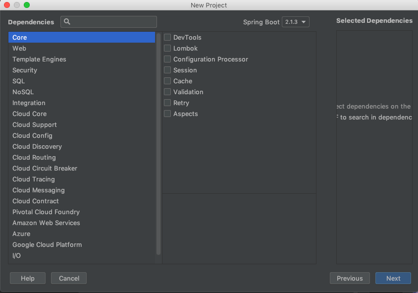Enable the DevTools dependency
The width and height of the screenshot is (418, 293).
click(x=167, y=37)
